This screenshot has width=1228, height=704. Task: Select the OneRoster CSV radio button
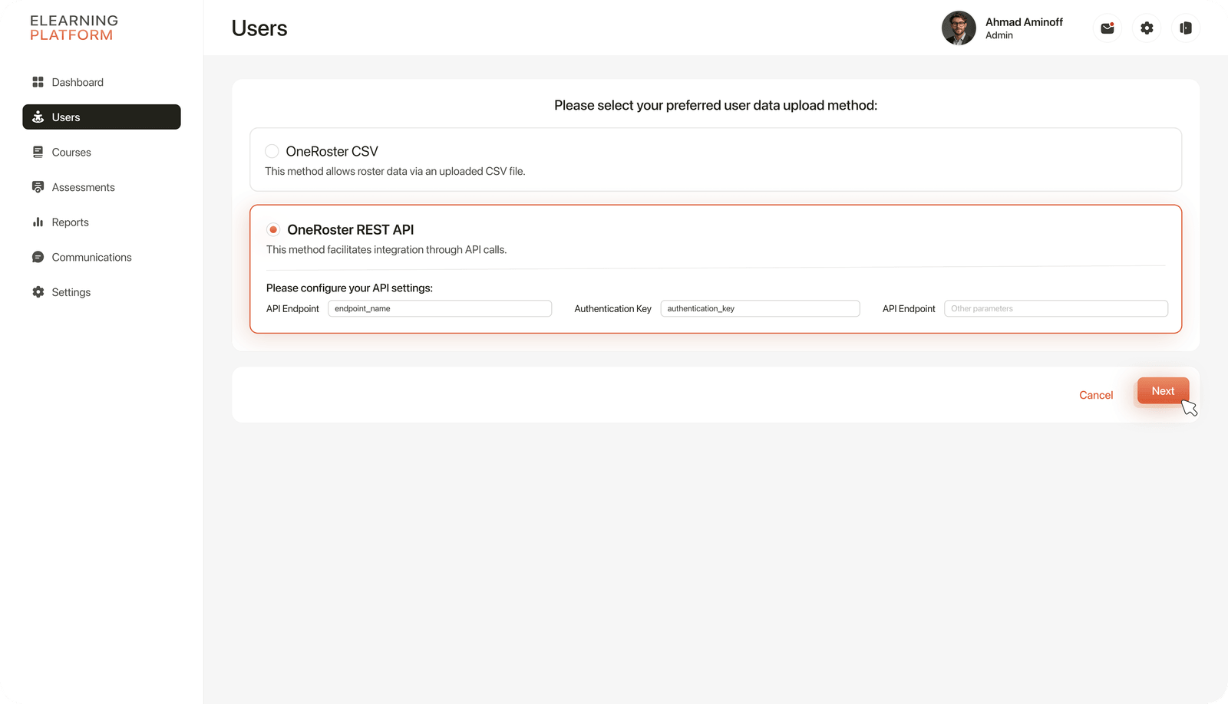pos(272,151)
